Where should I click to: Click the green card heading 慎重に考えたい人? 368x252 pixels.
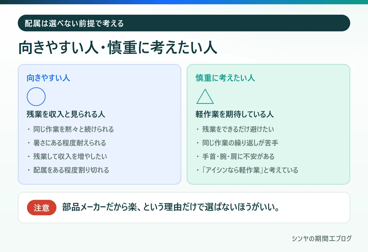pyautogui.click(x=225, y=78)
